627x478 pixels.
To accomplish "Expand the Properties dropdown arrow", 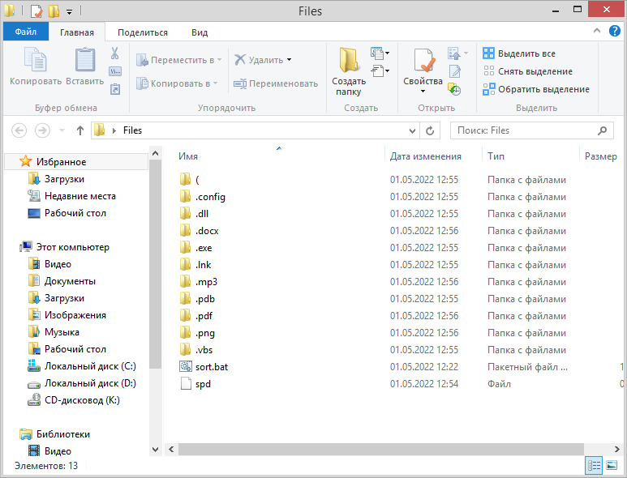I will click(423, 92).
